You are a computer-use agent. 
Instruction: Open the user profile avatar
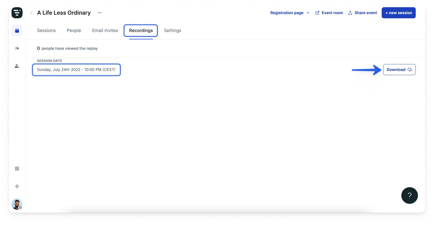pyautogui.click(x=17, y=204)
